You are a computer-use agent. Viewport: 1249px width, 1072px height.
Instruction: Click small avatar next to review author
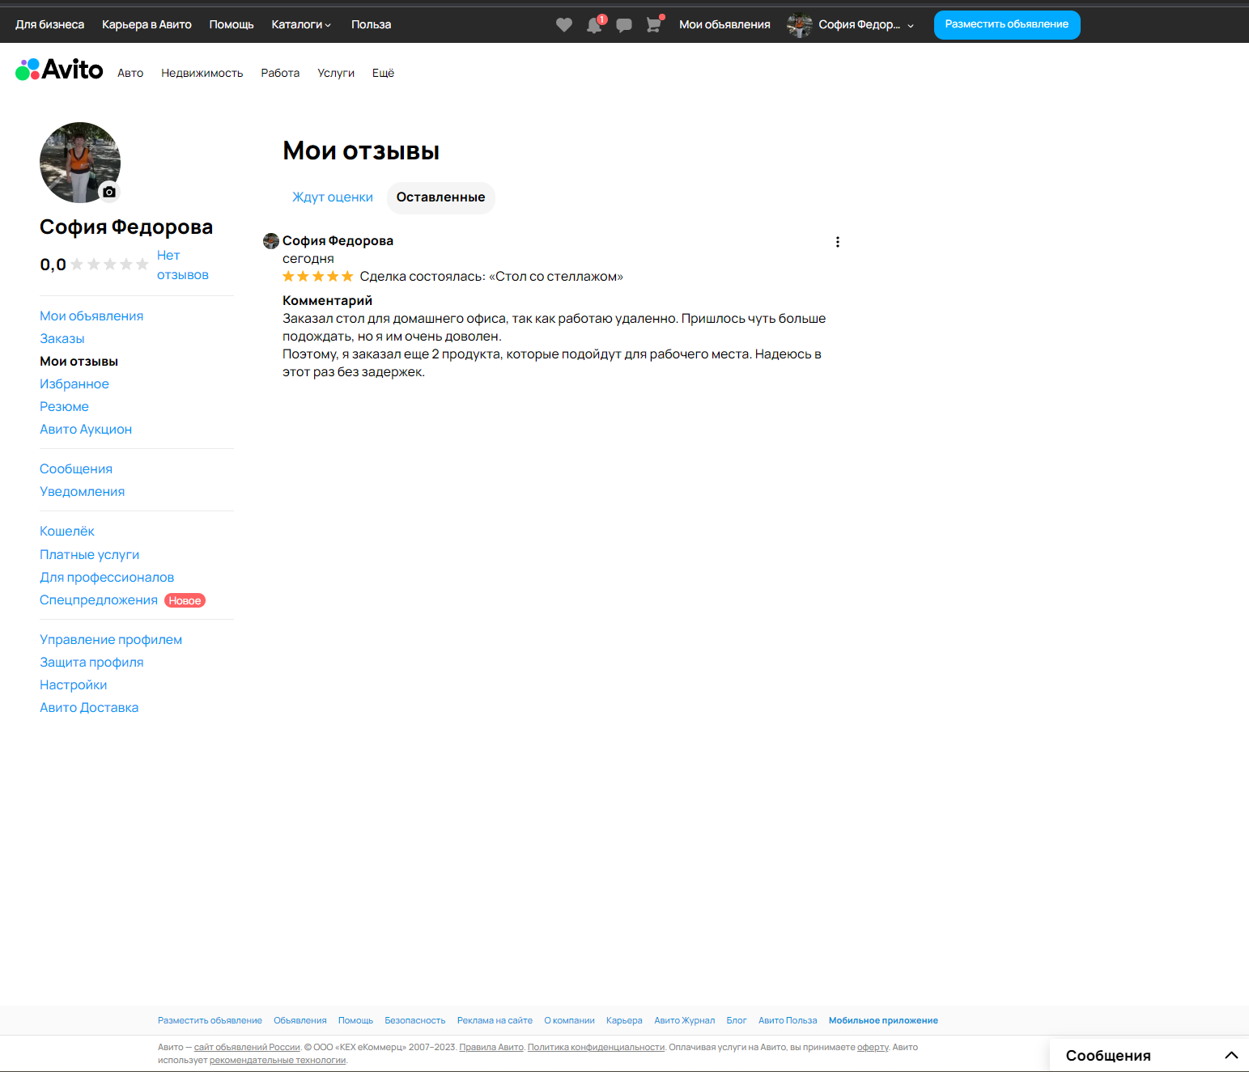(271, 241)
